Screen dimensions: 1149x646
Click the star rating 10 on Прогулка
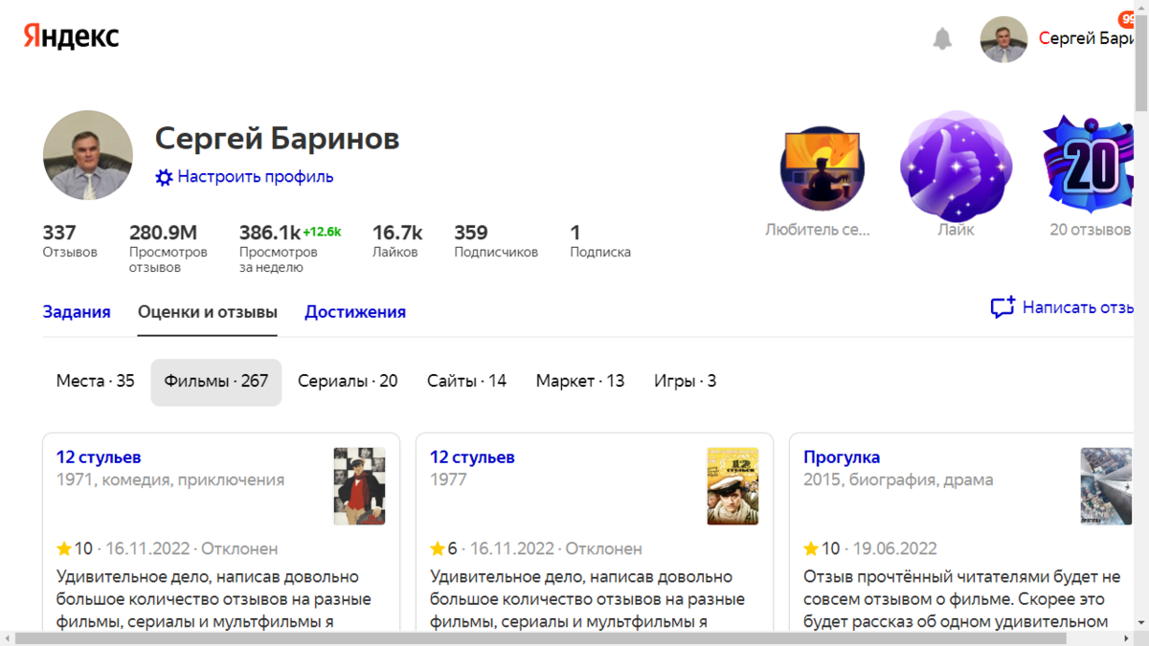(822, 549)
